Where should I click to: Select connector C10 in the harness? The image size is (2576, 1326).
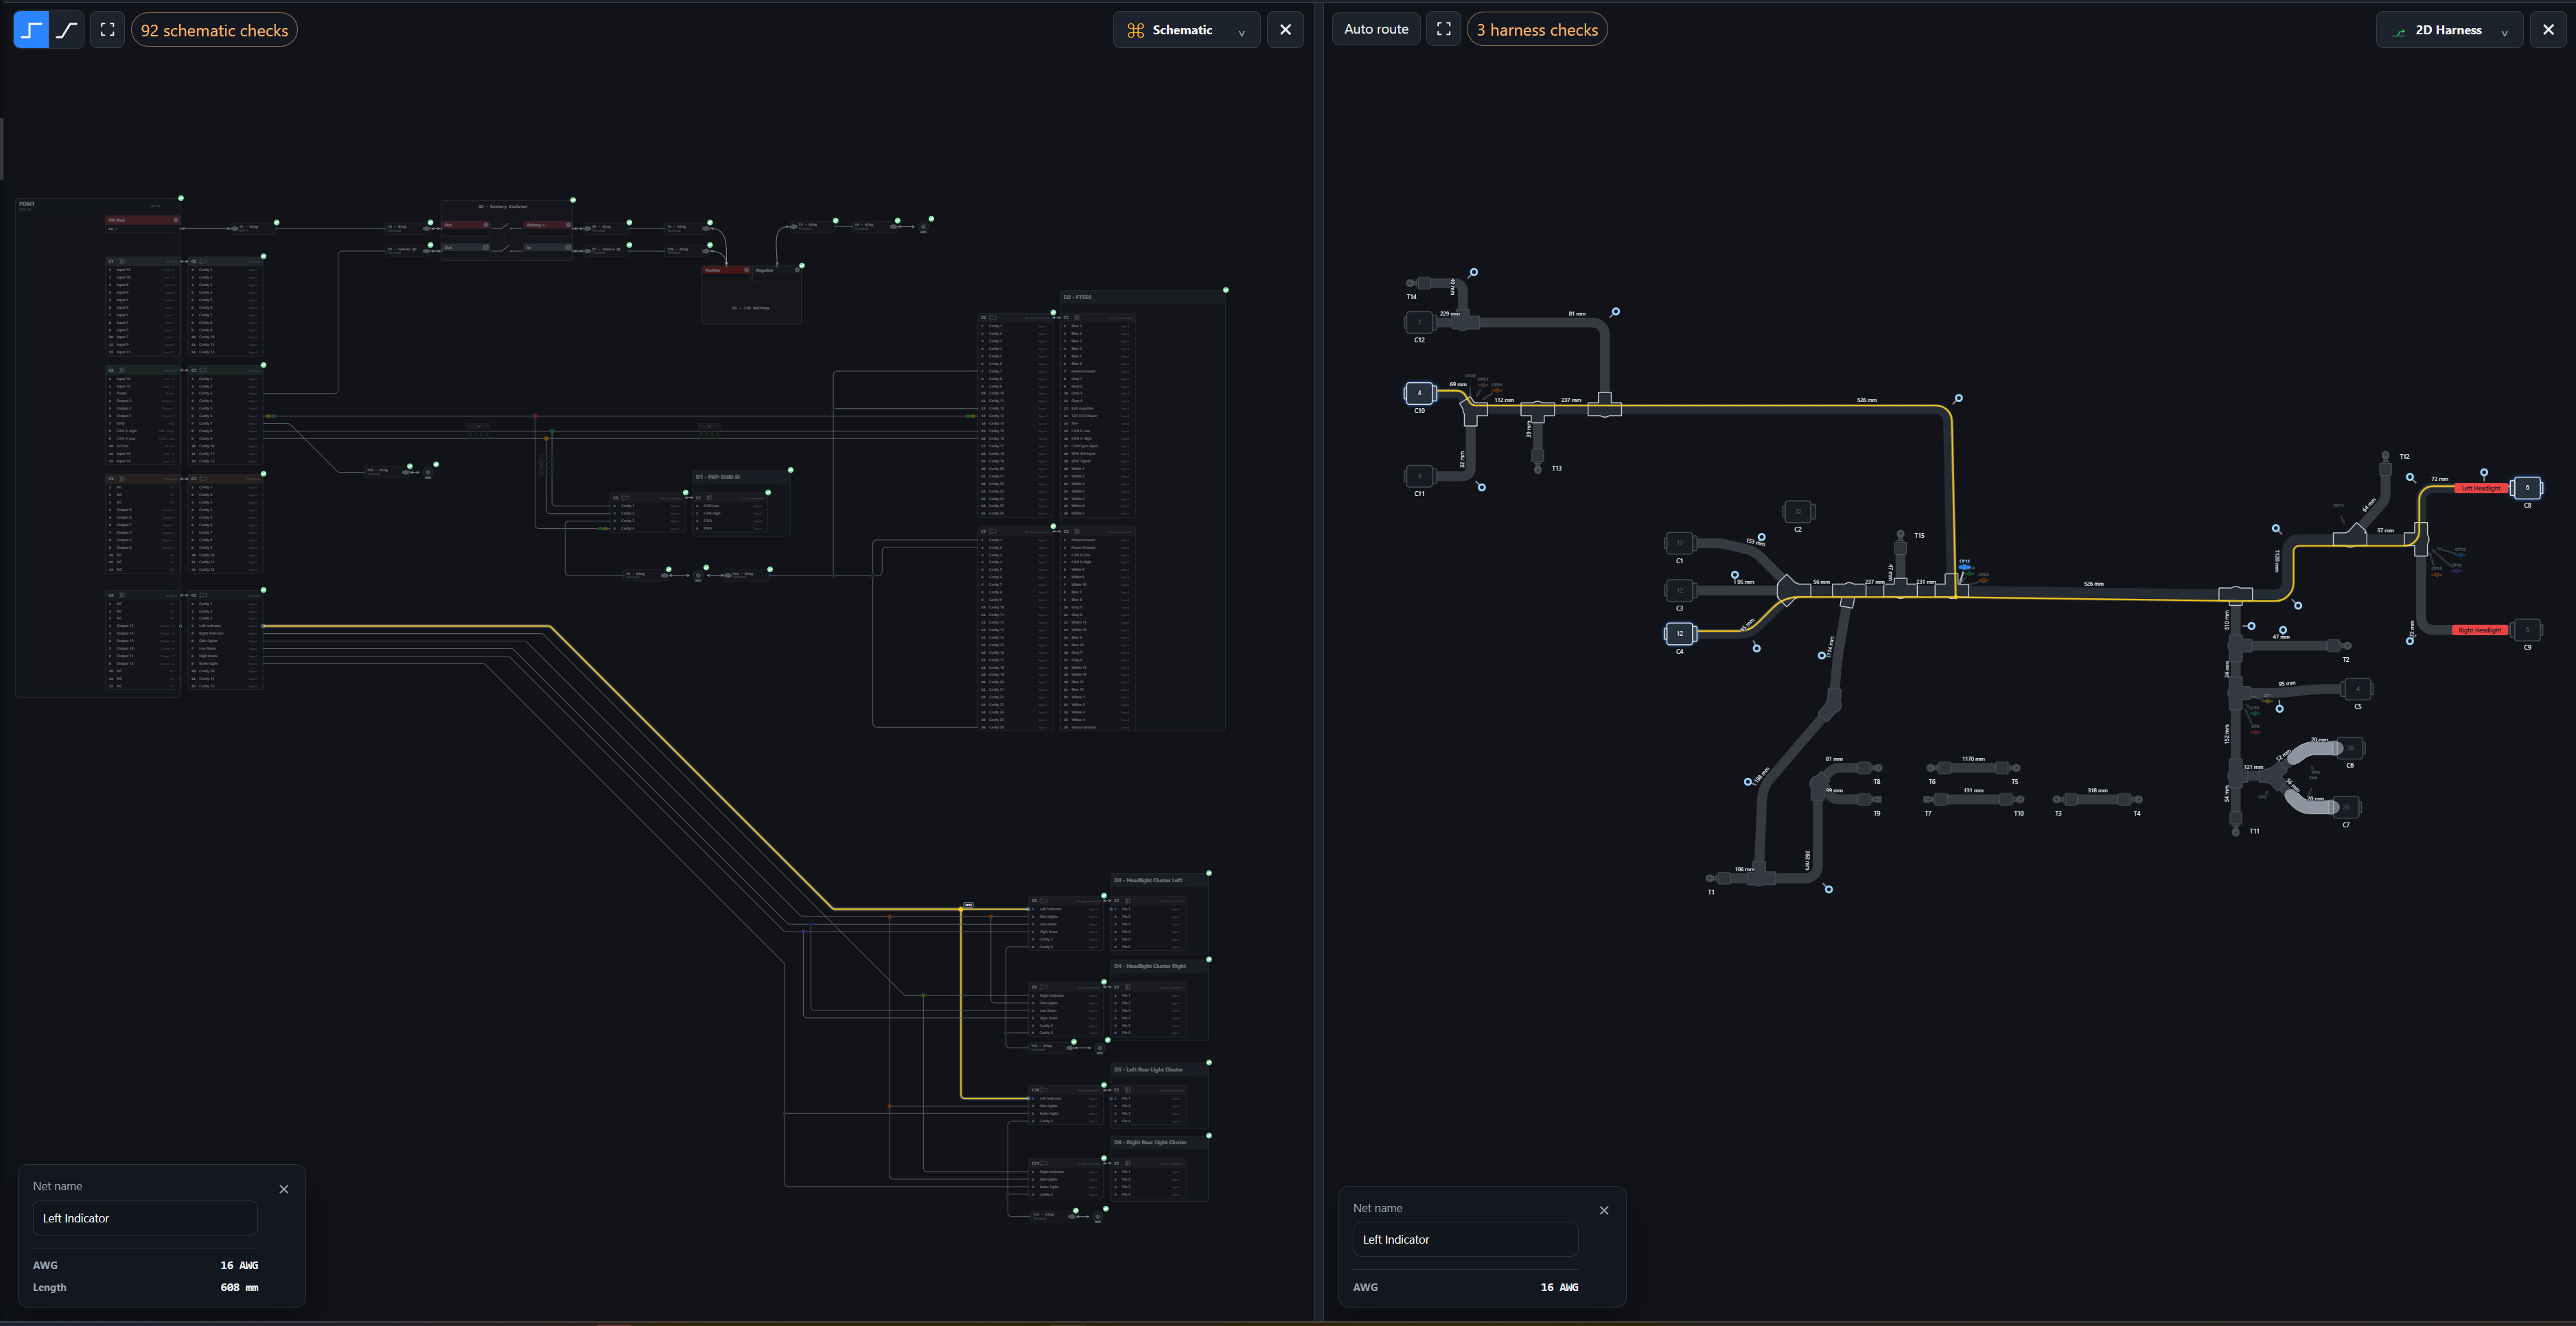point(1419,392)
